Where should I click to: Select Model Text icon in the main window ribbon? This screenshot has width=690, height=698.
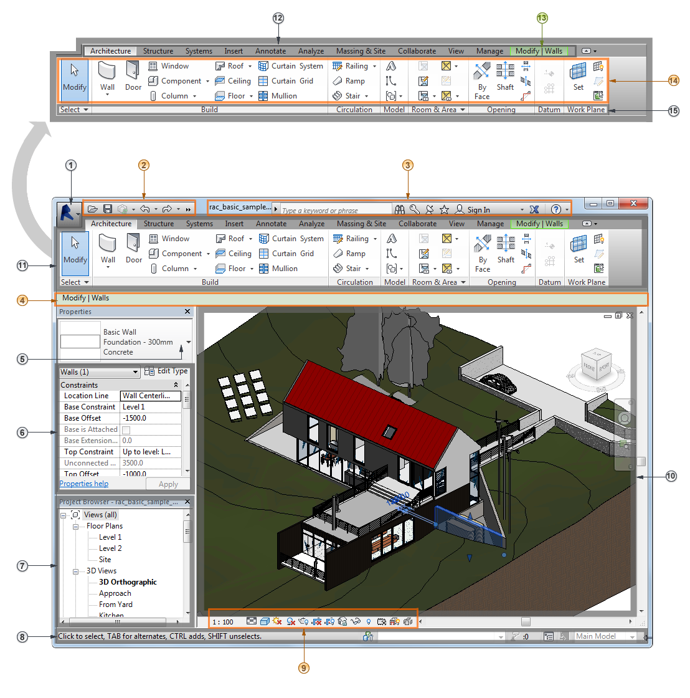click(392, 239)
